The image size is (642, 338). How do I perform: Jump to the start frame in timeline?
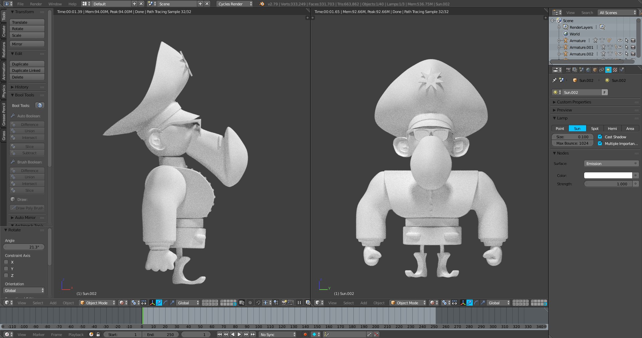(219, 334)
